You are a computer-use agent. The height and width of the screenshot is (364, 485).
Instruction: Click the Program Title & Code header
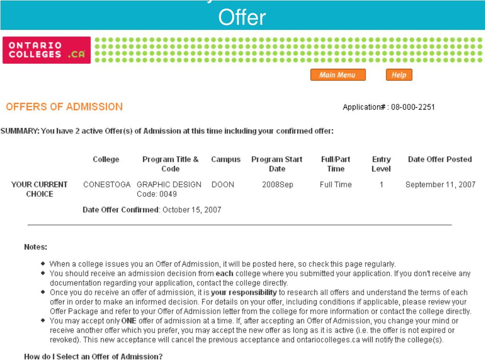170,164
